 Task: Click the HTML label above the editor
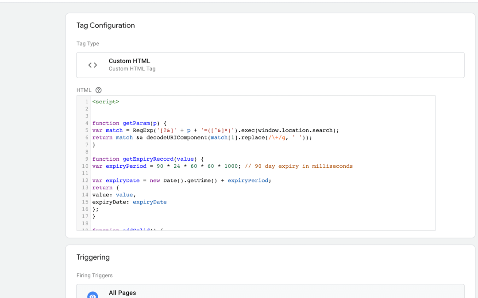(x=84, y=90)
